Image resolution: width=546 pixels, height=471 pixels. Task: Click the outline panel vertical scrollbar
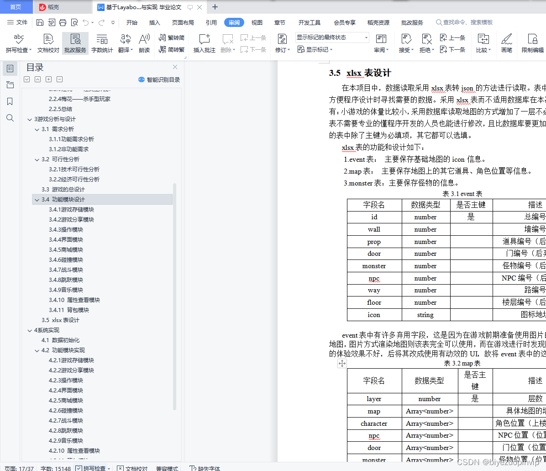pyautogui.click(x=174, y=296)
